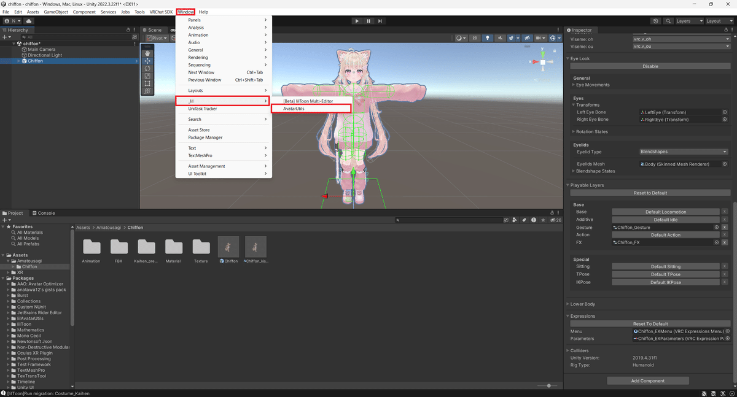Expand the Chiffon object in Hierarchy
The height and width of the screenshot is (397, 737).
point(19,61)
